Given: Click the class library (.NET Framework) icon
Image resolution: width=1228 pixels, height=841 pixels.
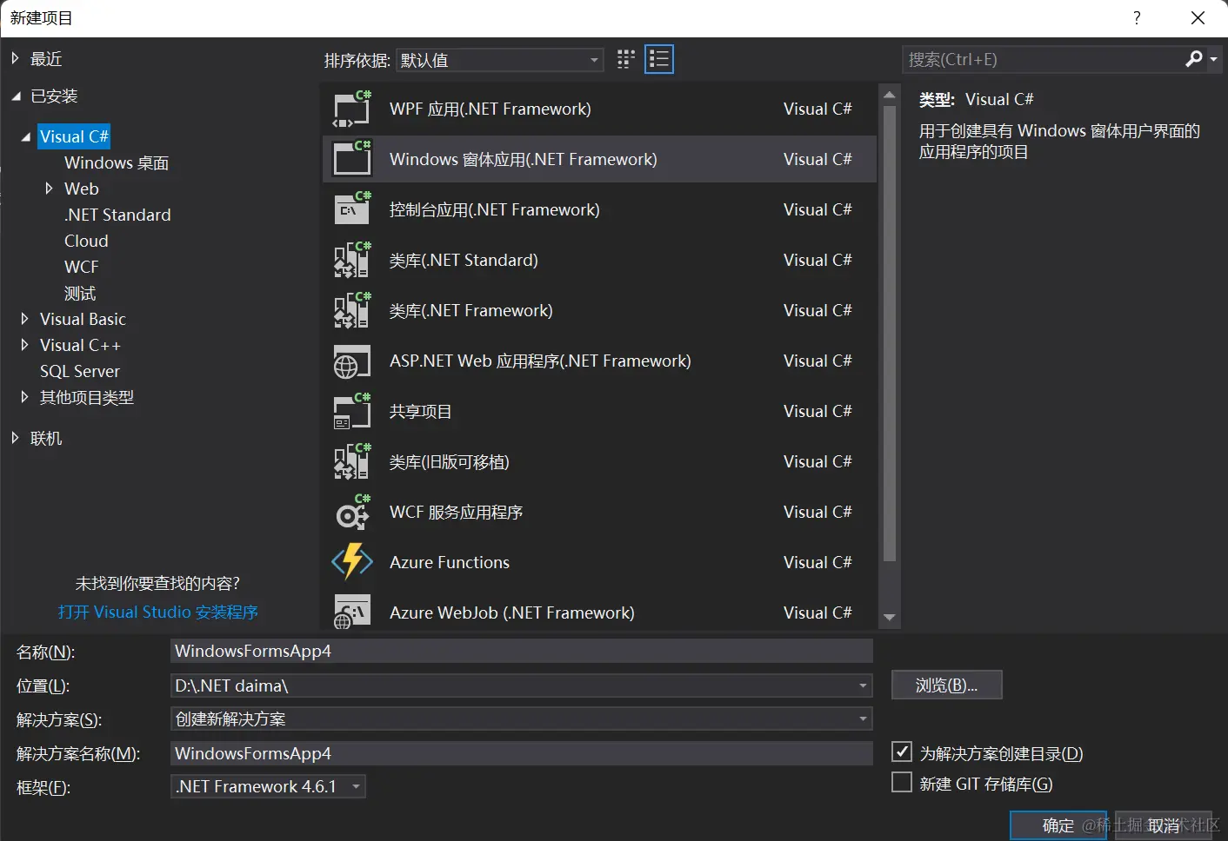Looking at the screenshot, I should point(352,310).
